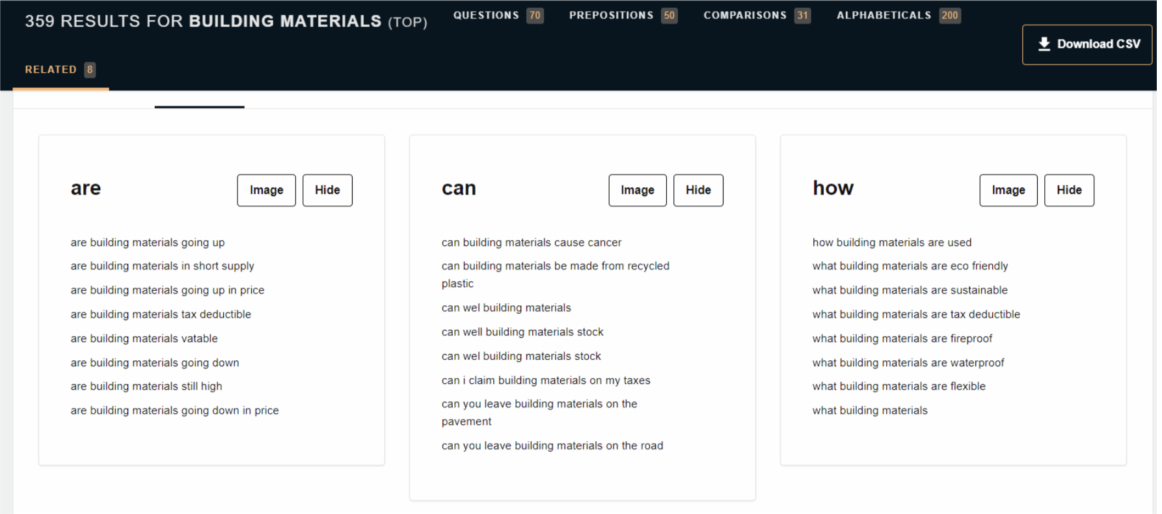Select the Comparisons tab

click(x=756, y=15)
